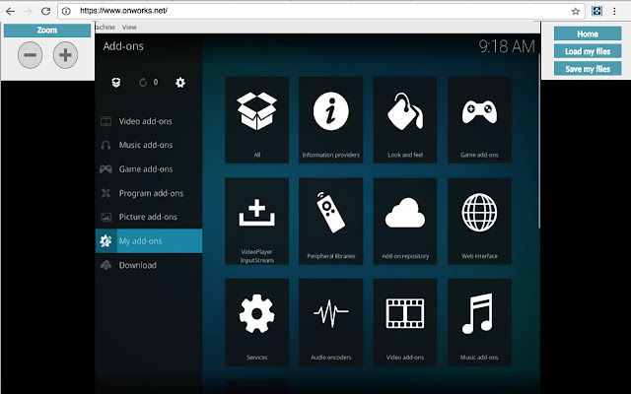Open the Look and feel tile
The height and width of the screenshot is (394, 631).
coord(405,119)
